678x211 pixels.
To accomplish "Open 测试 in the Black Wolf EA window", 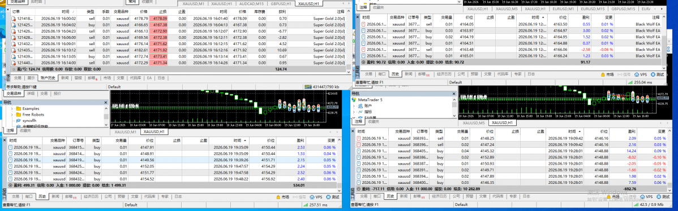I will tap(656, 74).
